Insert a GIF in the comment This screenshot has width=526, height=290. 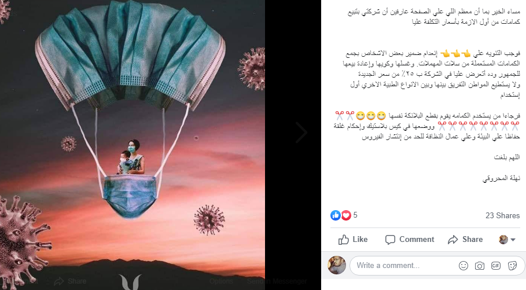496,266
